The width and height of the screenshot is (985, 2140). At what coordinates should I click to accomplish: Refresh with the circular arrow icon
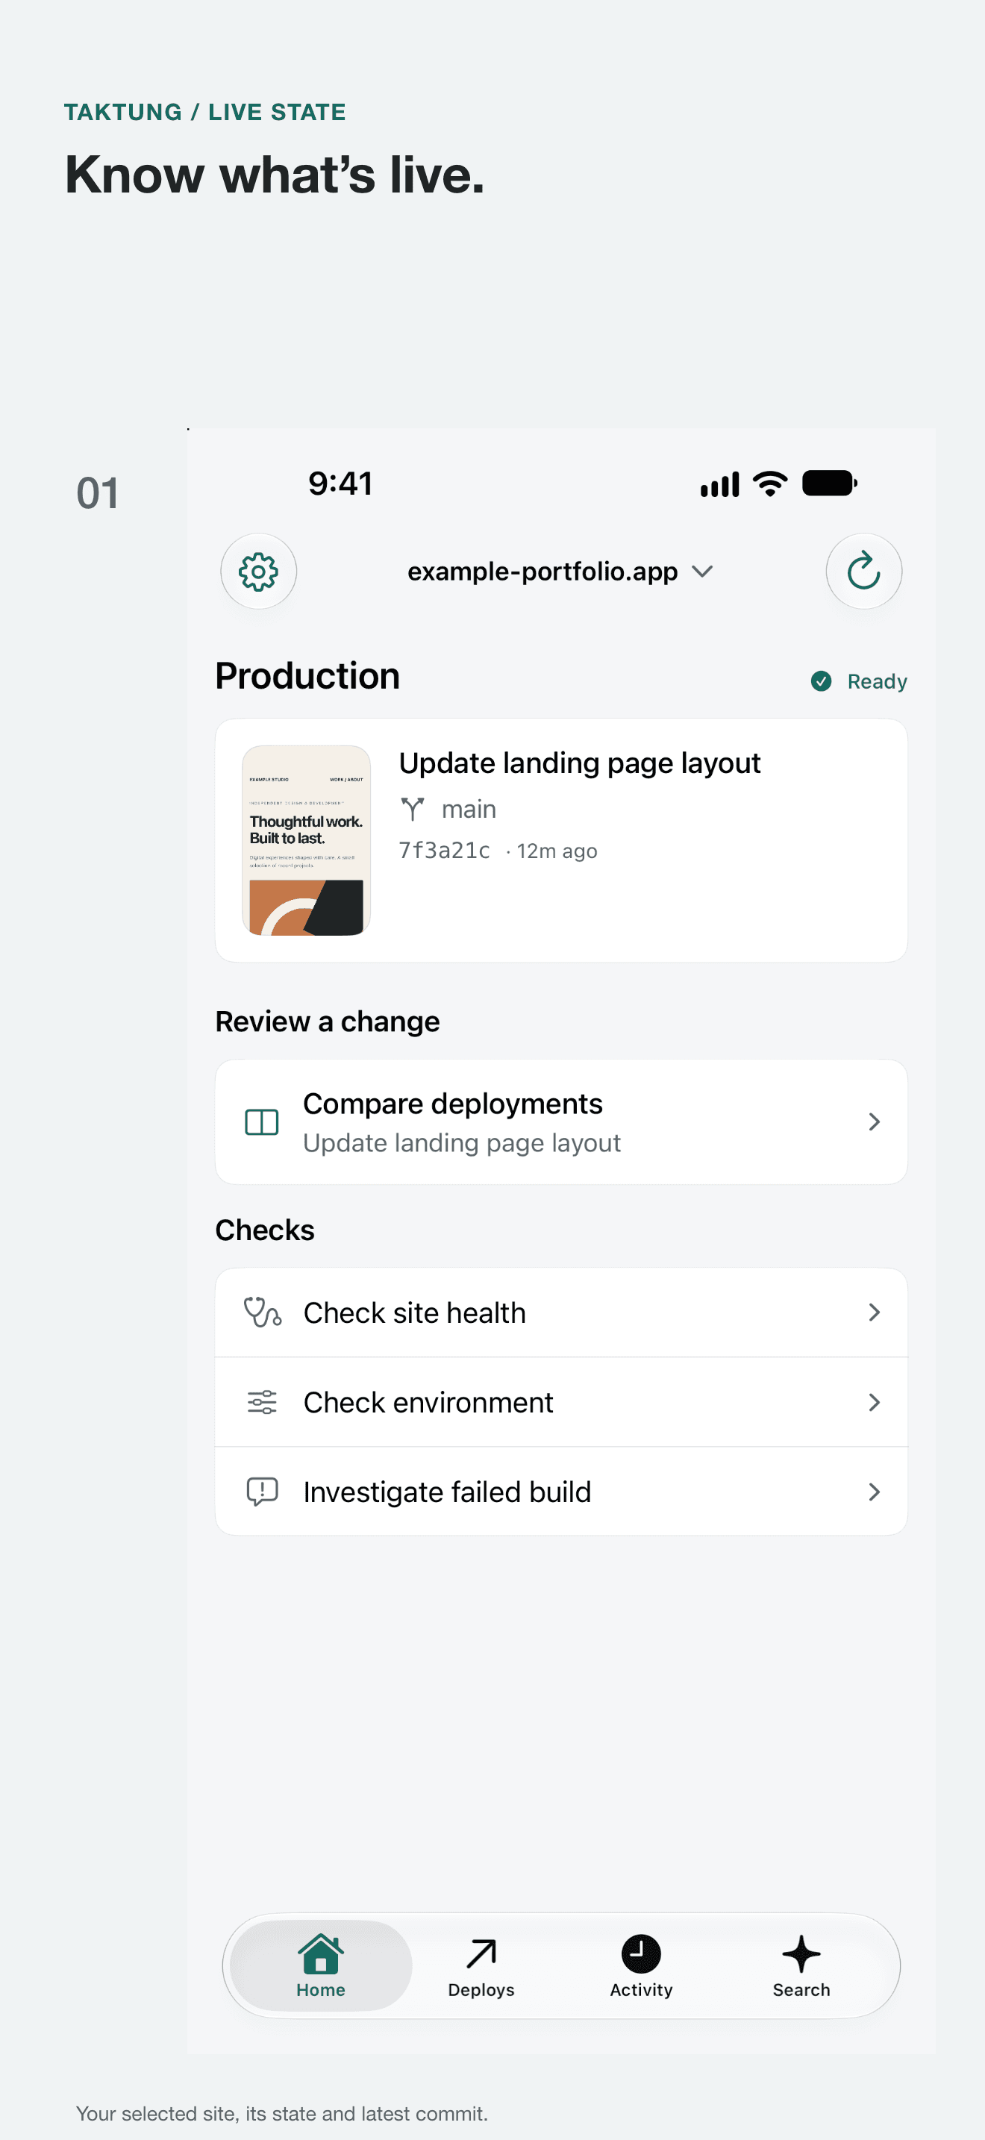(x=864, y=572)
